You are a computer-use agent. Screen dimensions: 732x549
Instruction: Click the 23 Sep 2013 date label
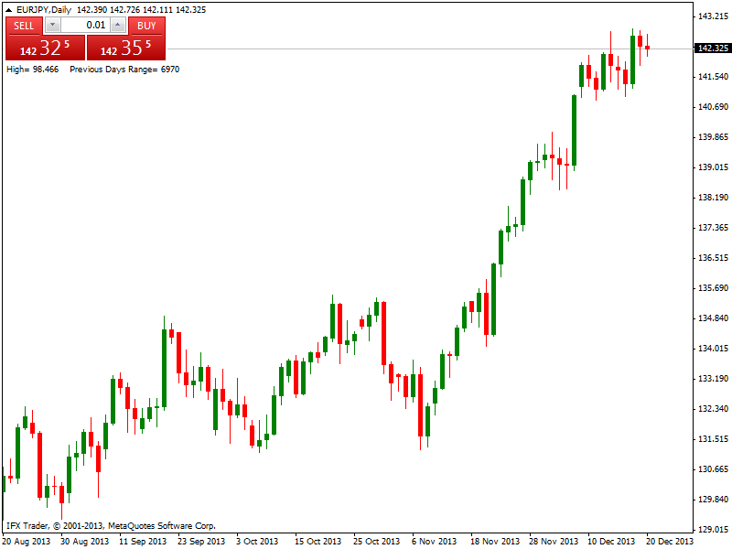201,542
